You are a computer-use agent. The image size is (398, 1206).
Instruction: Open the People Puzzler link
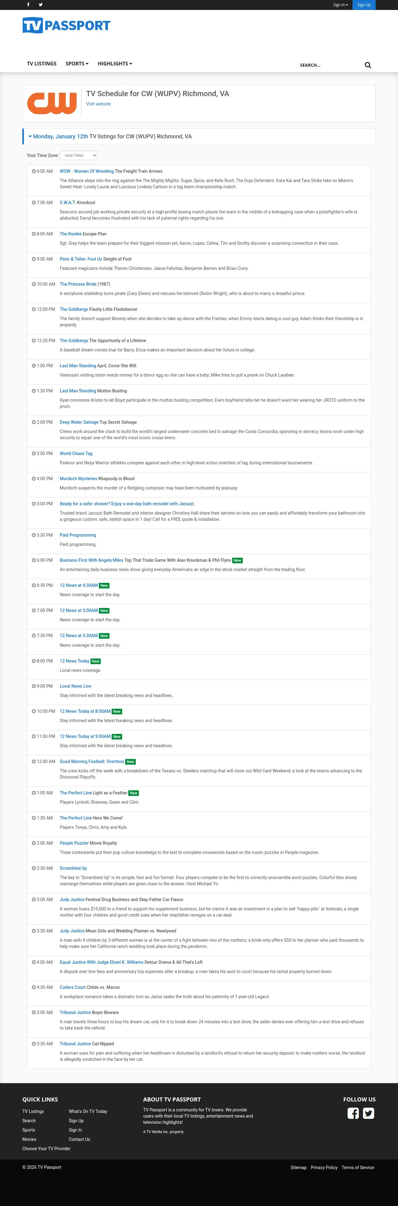[x=74, y=843]
